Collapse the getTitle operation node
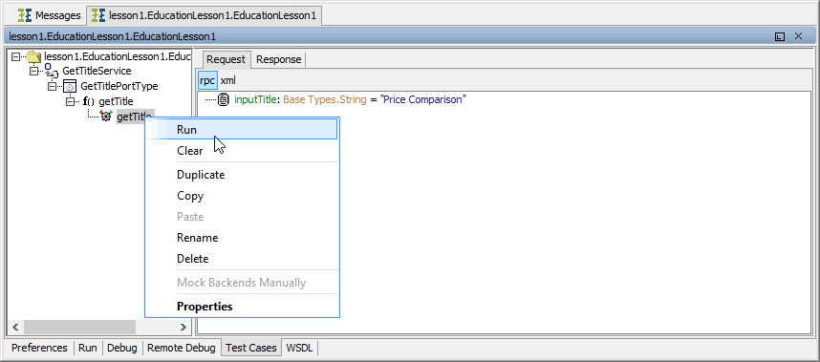The image size is (820, 362). click(x=71, y=101)
